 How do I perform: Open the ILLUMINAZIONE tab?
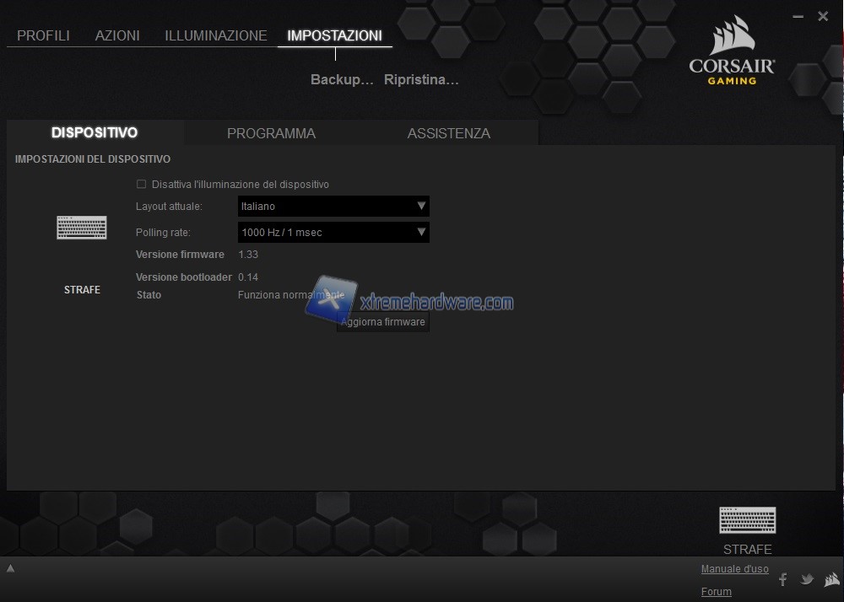[216, 35]
